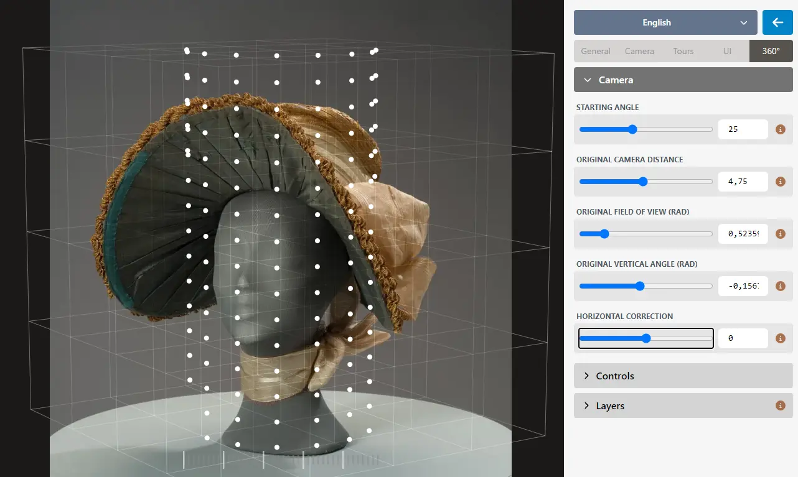
Task: Open the Tours tab
Action: tap(683, 51)
